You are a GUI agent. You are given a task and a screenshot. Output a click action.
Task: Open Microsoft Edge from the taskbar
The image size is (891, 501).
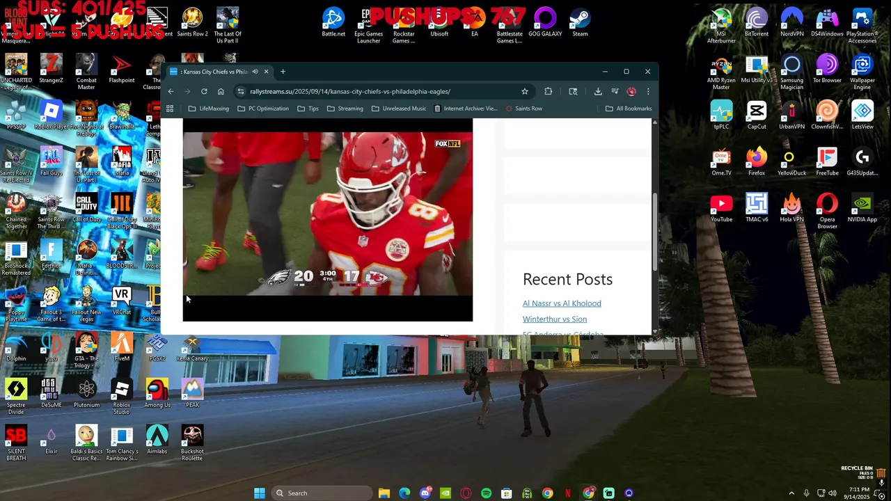(x=404, y=493)
